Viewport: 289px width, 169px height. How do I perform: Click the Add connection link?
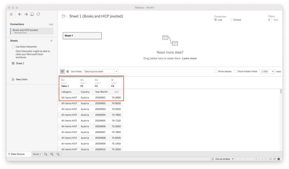point(51,24)
